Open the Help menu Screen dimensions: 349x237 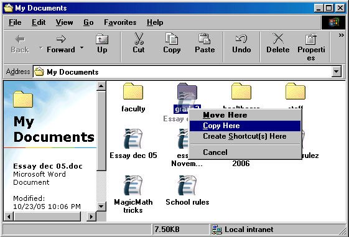[x=155, y=22]
